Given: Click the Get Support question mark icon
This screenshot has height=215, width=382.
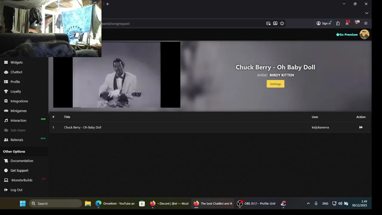Looking at the screenshot, I should coord(6,171).
